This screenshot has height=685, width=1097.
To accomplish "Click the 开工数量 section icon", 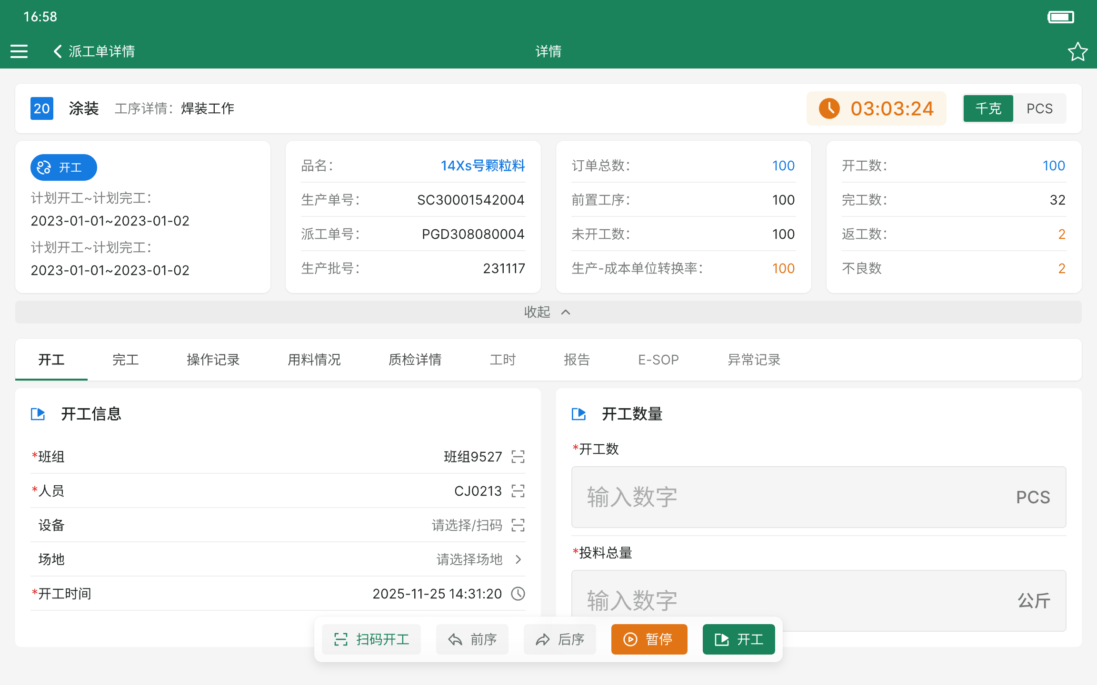I will [x=579, y=414].
